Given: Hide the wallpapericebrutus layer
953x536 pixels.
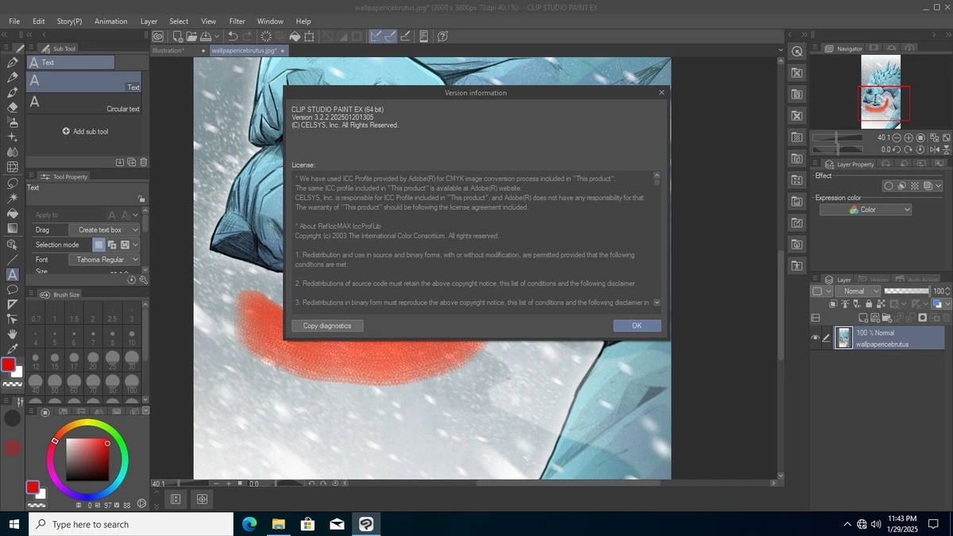Looking at the screenshot, I should pyautogui.click(x=815, y=338).
